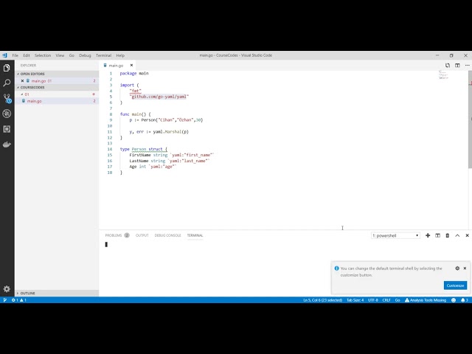Open the Docker view in activity bar

pos(7,145)
